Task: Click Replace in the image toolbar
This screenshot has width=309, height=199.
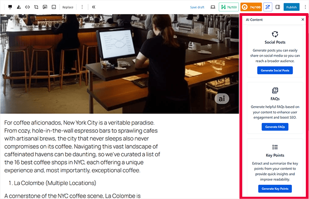Action: pos(68,7)
